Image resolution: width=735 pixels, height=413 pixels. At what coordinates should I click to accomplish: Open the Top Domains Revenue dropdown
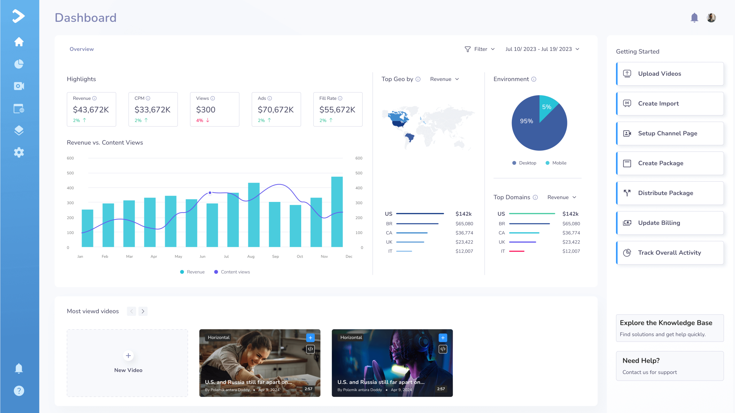pyautogui.click(x=561, y=197)
